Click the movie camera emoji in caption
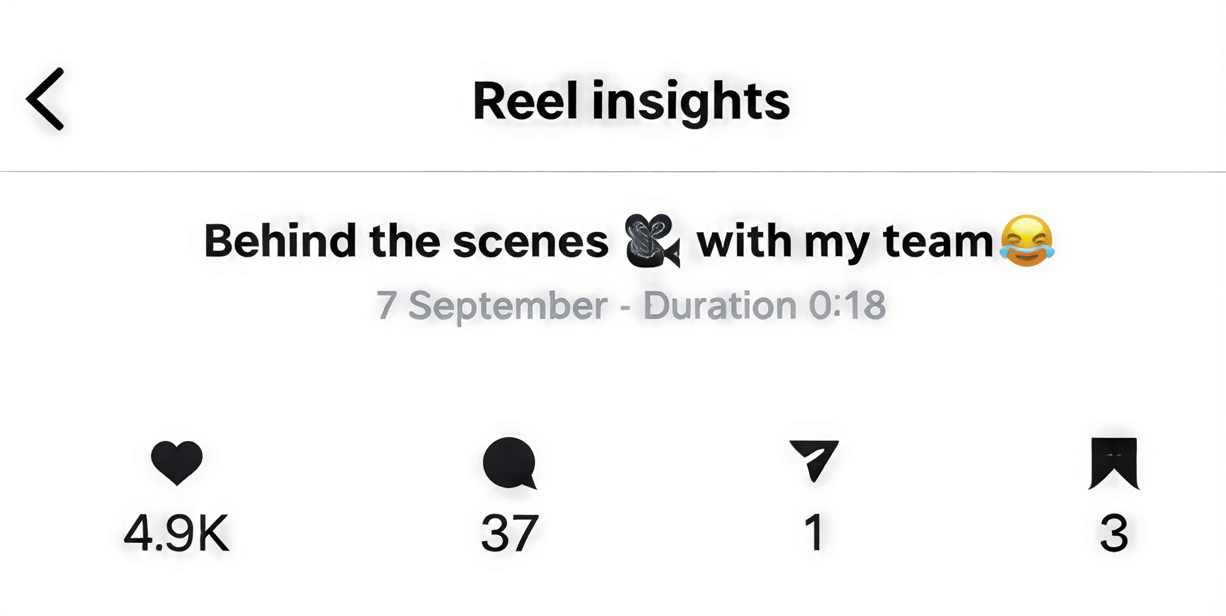The image size is (1226, 616). point(652,241)
